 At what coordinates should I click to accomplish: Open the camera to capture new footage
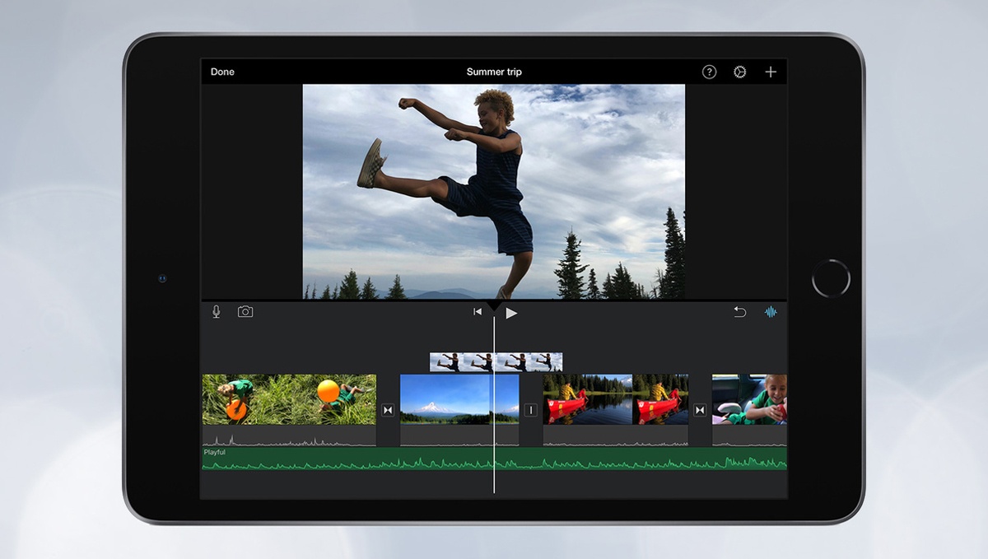244,311
